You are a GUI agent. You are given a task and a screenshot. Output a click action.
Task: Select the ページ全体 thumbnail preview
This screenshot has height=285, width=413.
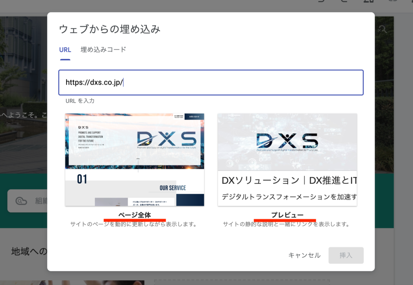pyautogui.click(x=135, y=160)
